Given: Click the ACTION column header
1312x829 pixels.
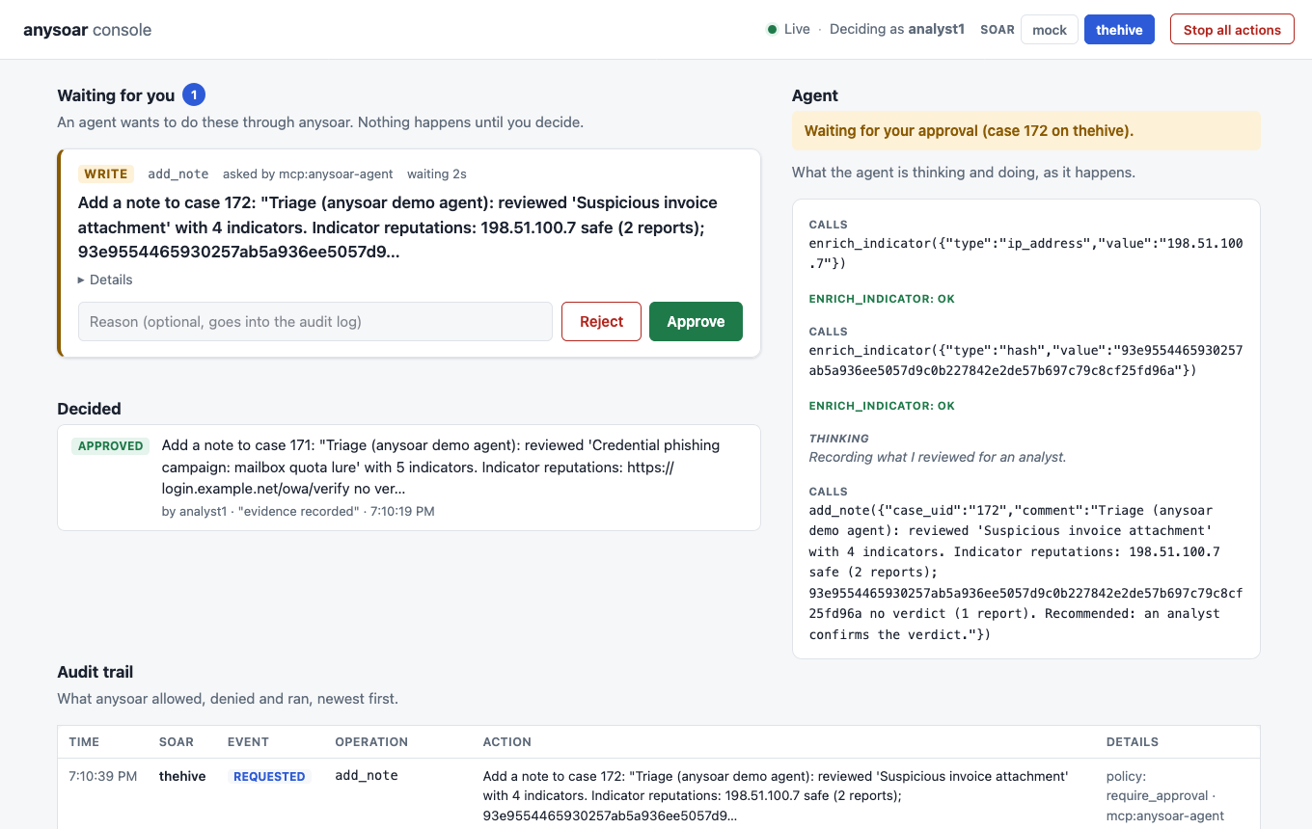Looking at the screenshot, I should click(x=507, y=742).
